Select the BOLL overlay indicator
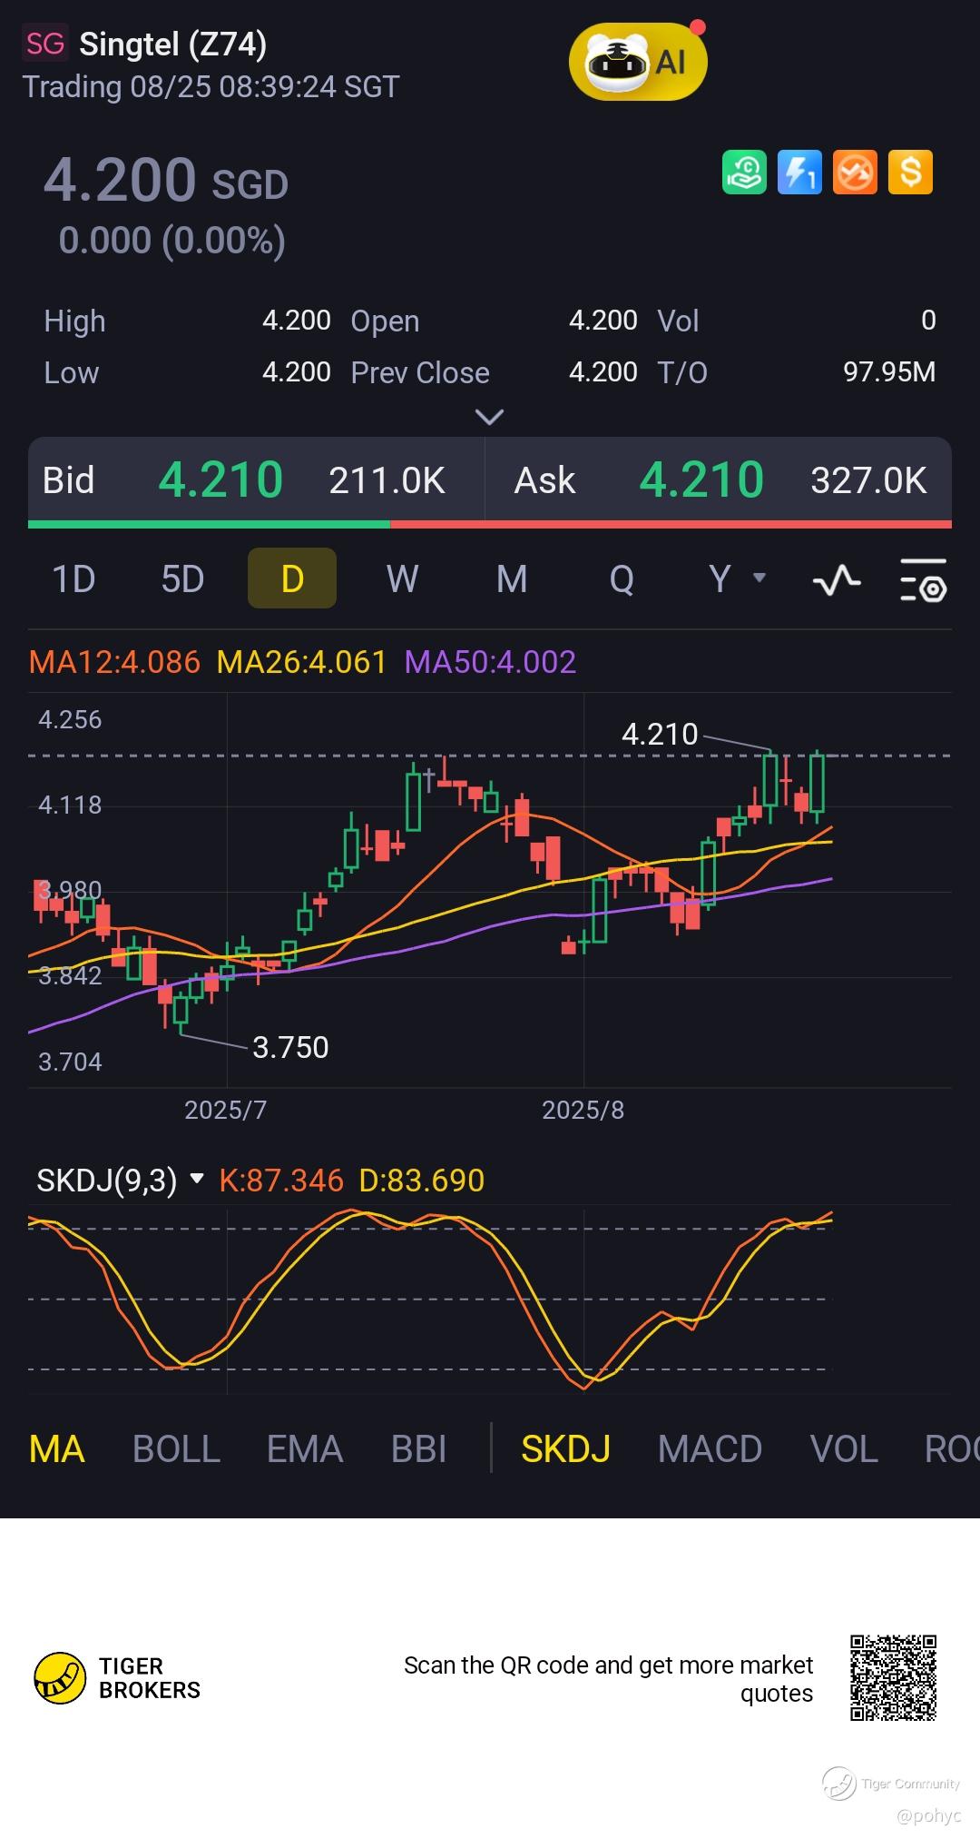This screenshot has width=980, height=1838. pos(176,1448)
